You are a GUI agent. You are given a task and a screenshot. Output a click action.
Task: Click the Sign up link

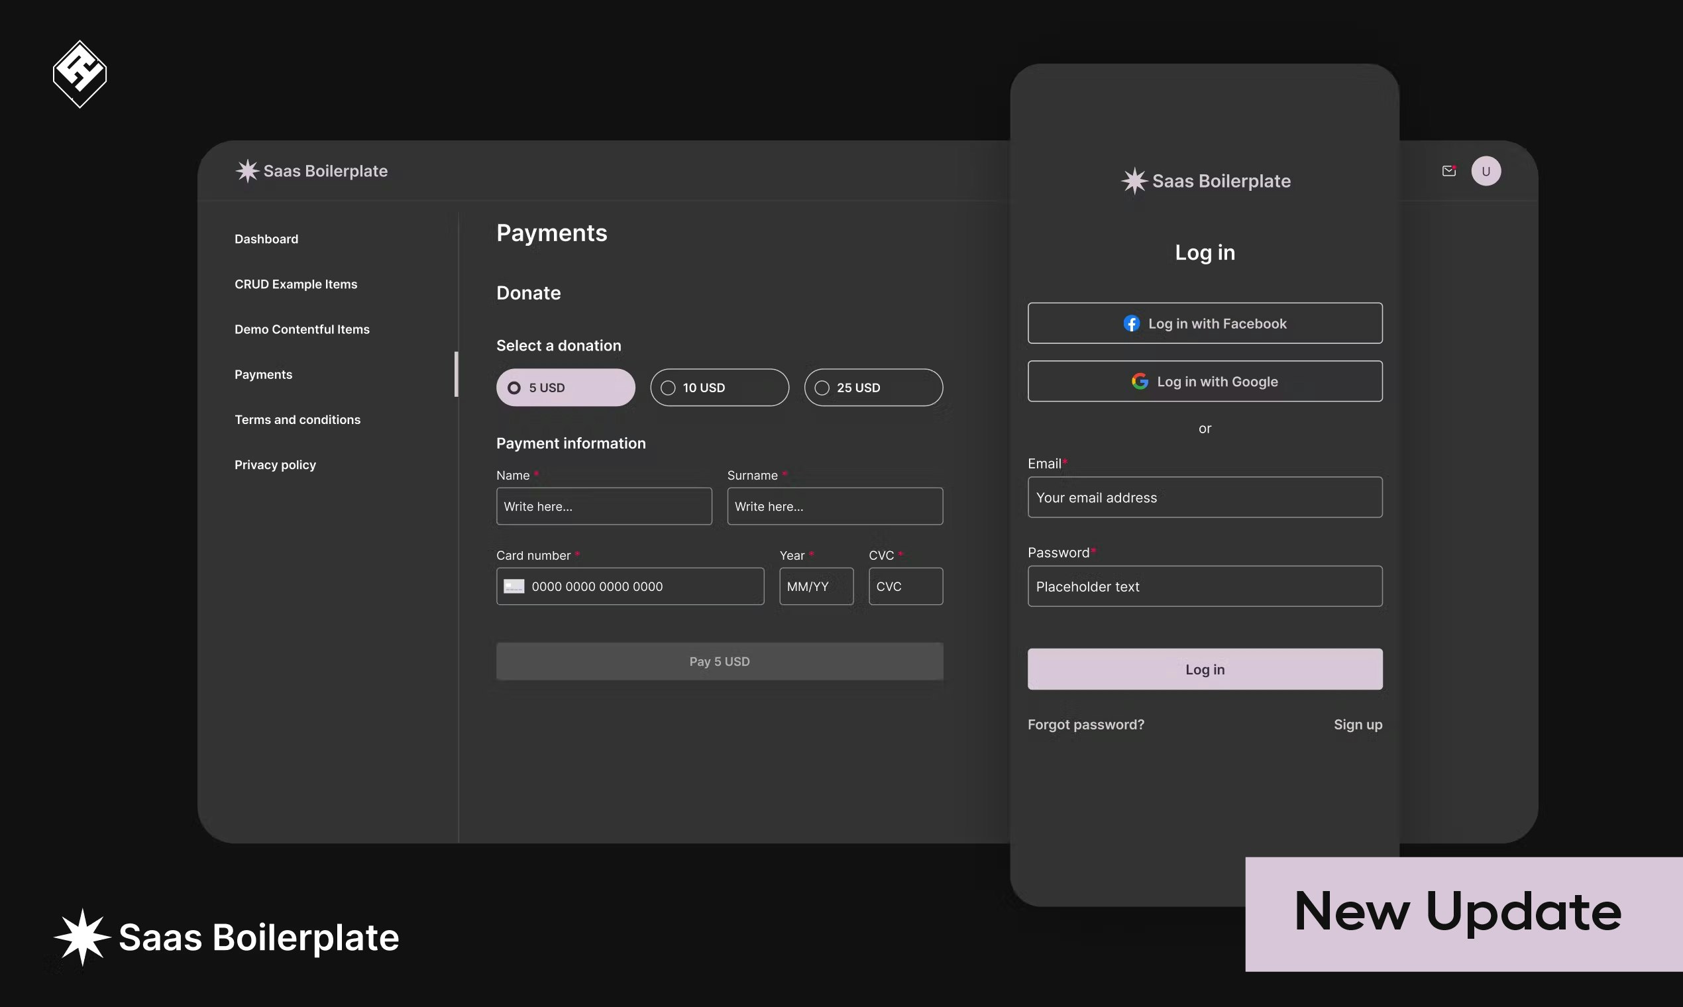[x=1357, y=725]
